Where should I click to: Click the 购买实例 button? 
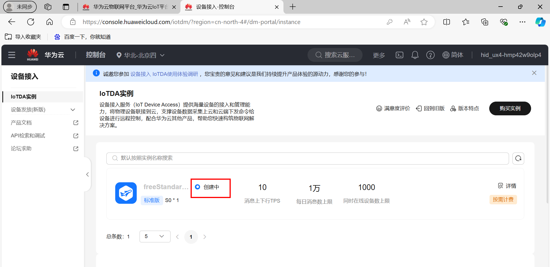tap(510, 108)
